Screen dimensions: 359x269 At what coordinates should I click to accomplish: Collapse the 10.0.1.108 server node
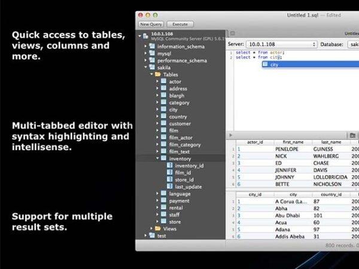point(140,36)
